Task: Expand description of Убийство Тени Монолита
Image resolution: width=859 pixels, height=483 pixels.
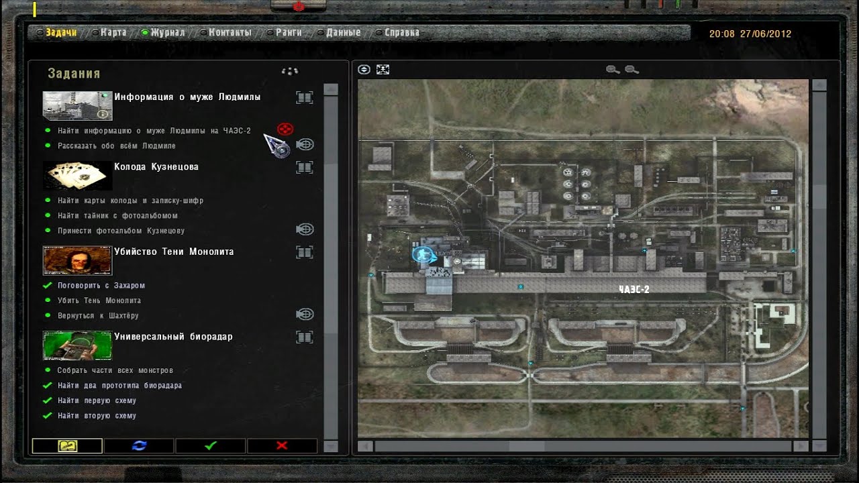Action: [x=305, y=252]
